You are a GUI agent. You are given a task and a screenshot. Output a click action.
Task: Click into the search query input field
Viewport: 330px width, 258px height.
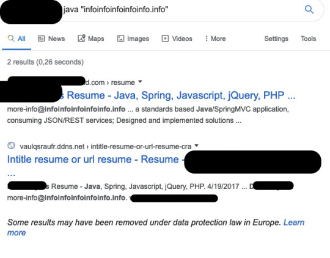[181, 10]
